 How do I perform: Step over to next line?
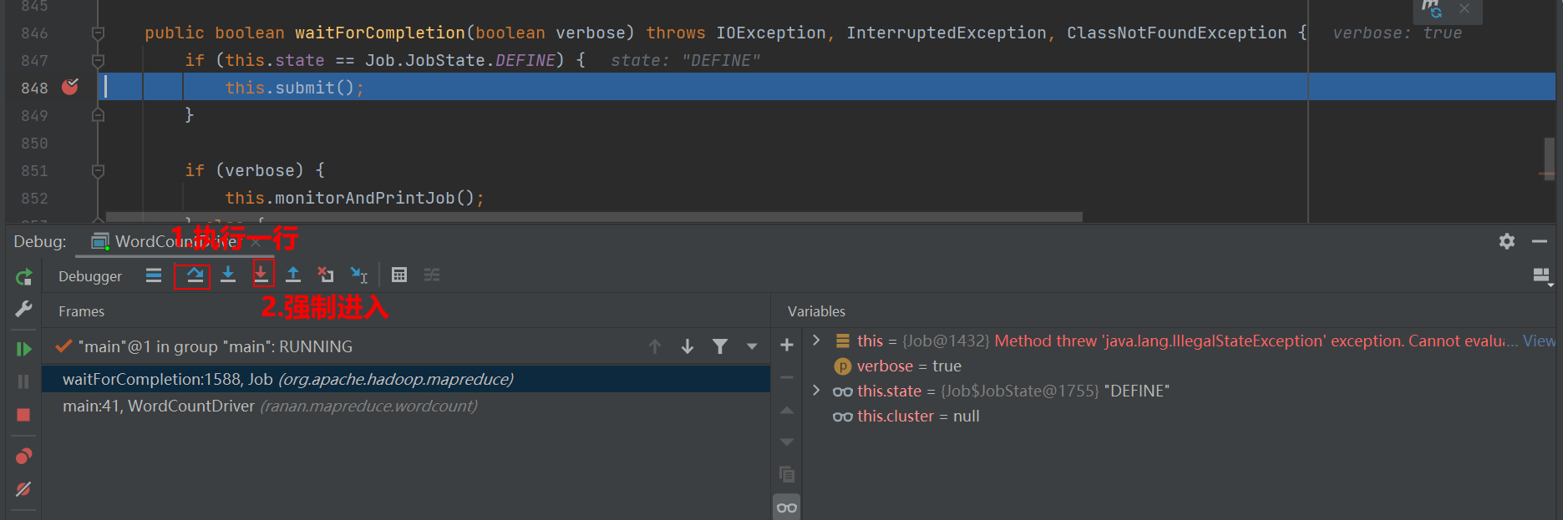[195, 275]
